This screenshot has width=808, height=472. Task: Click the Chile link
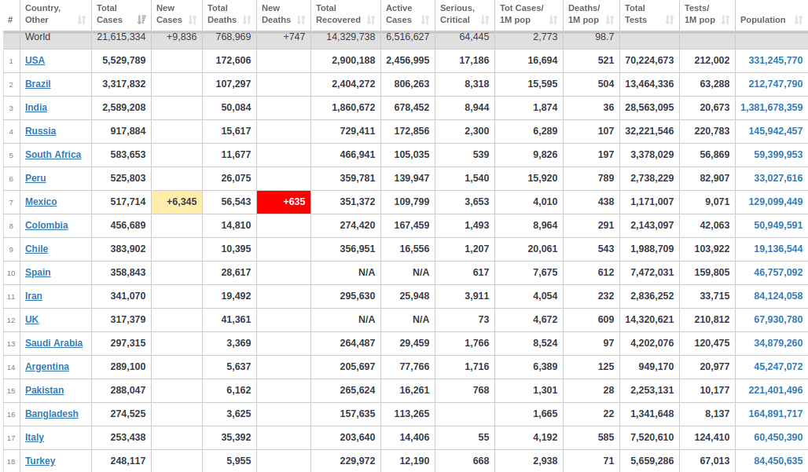click(37, 249)
